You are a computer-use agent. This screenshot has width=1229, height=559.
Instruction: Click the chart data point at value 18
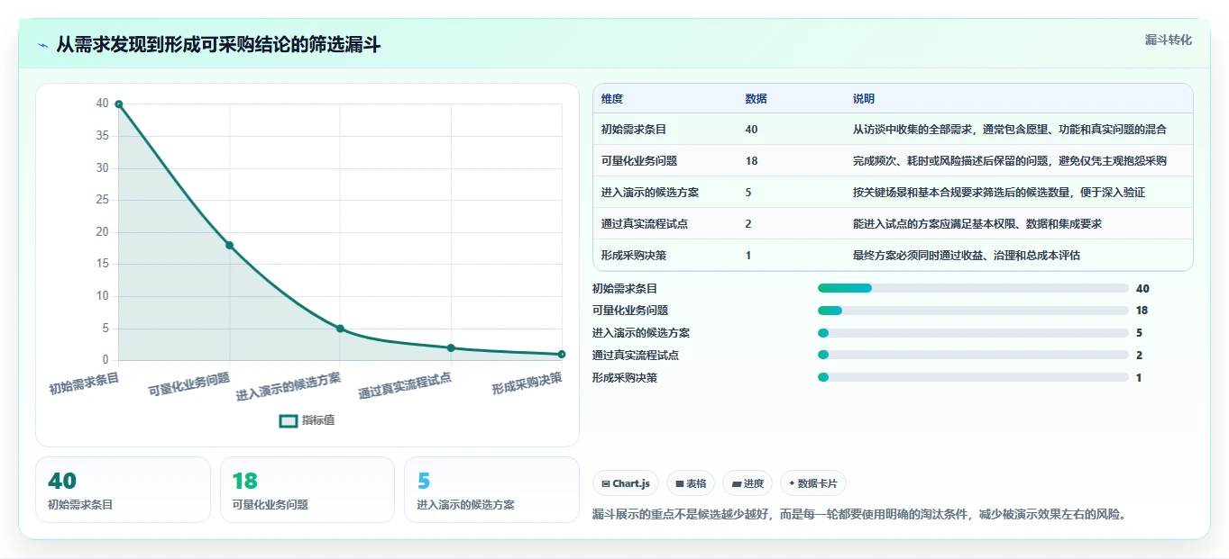pos(229,245)
